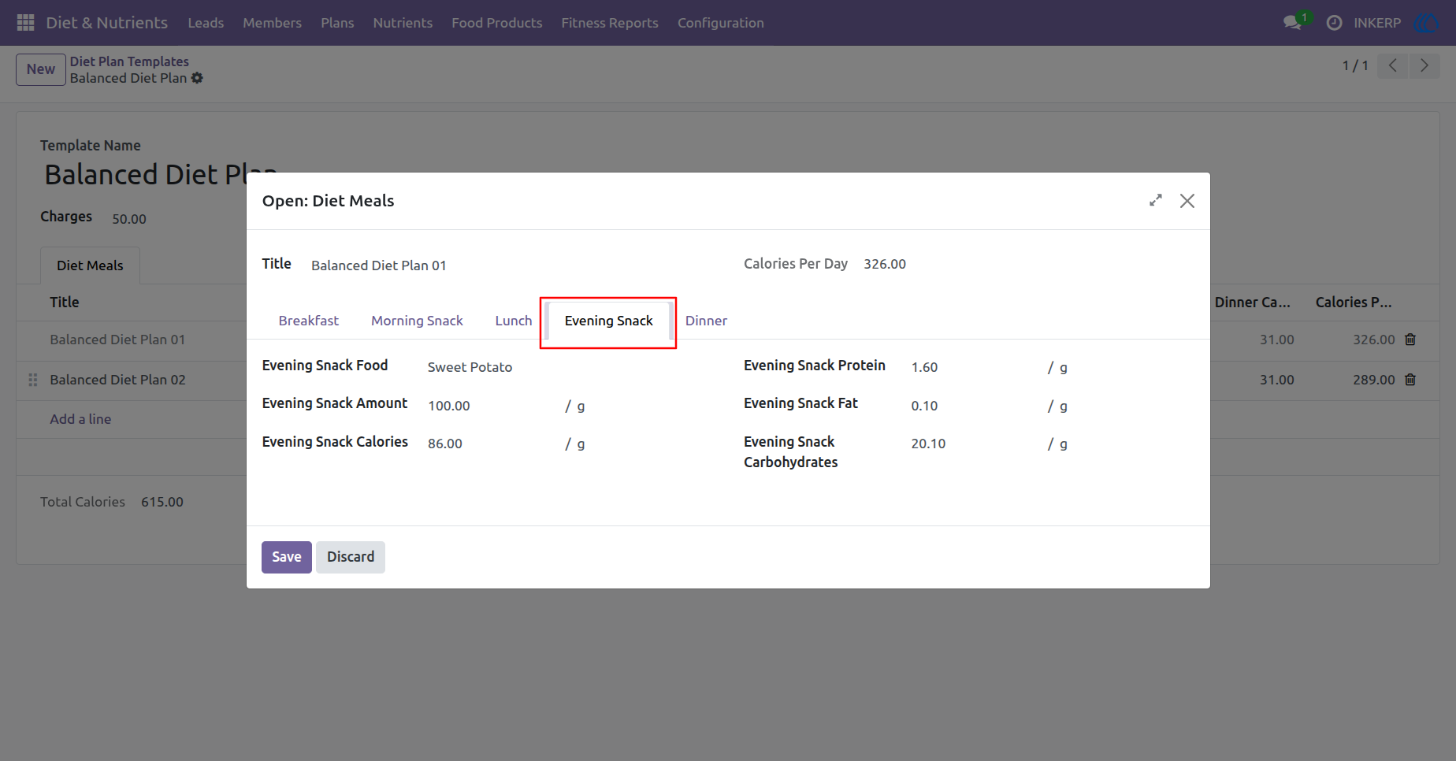Viewport: 1456px width, 761px height.
Task: Open the gear actions menu beside Balanced Diet Plan
Action: tap(197, 78)
